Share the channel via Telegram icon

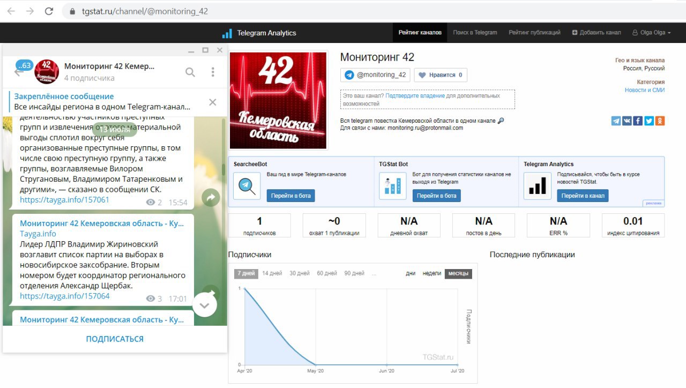[x=616, y=121]
